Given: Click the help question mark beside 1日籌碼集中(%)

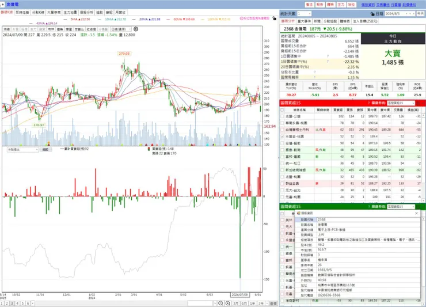Looking at the screenshot, I should click(x=328, y=62).
